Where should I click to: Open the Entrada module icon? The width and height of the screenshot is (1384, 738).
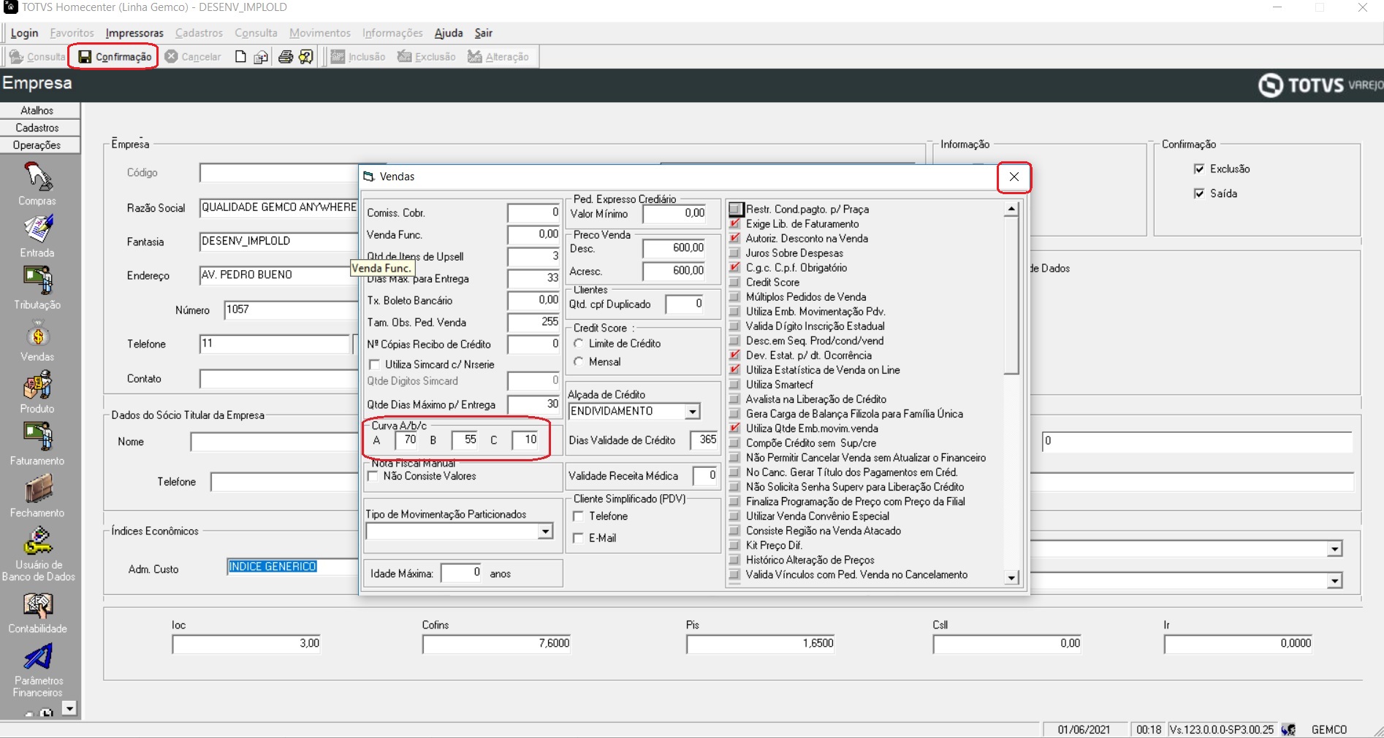[37, 229]
